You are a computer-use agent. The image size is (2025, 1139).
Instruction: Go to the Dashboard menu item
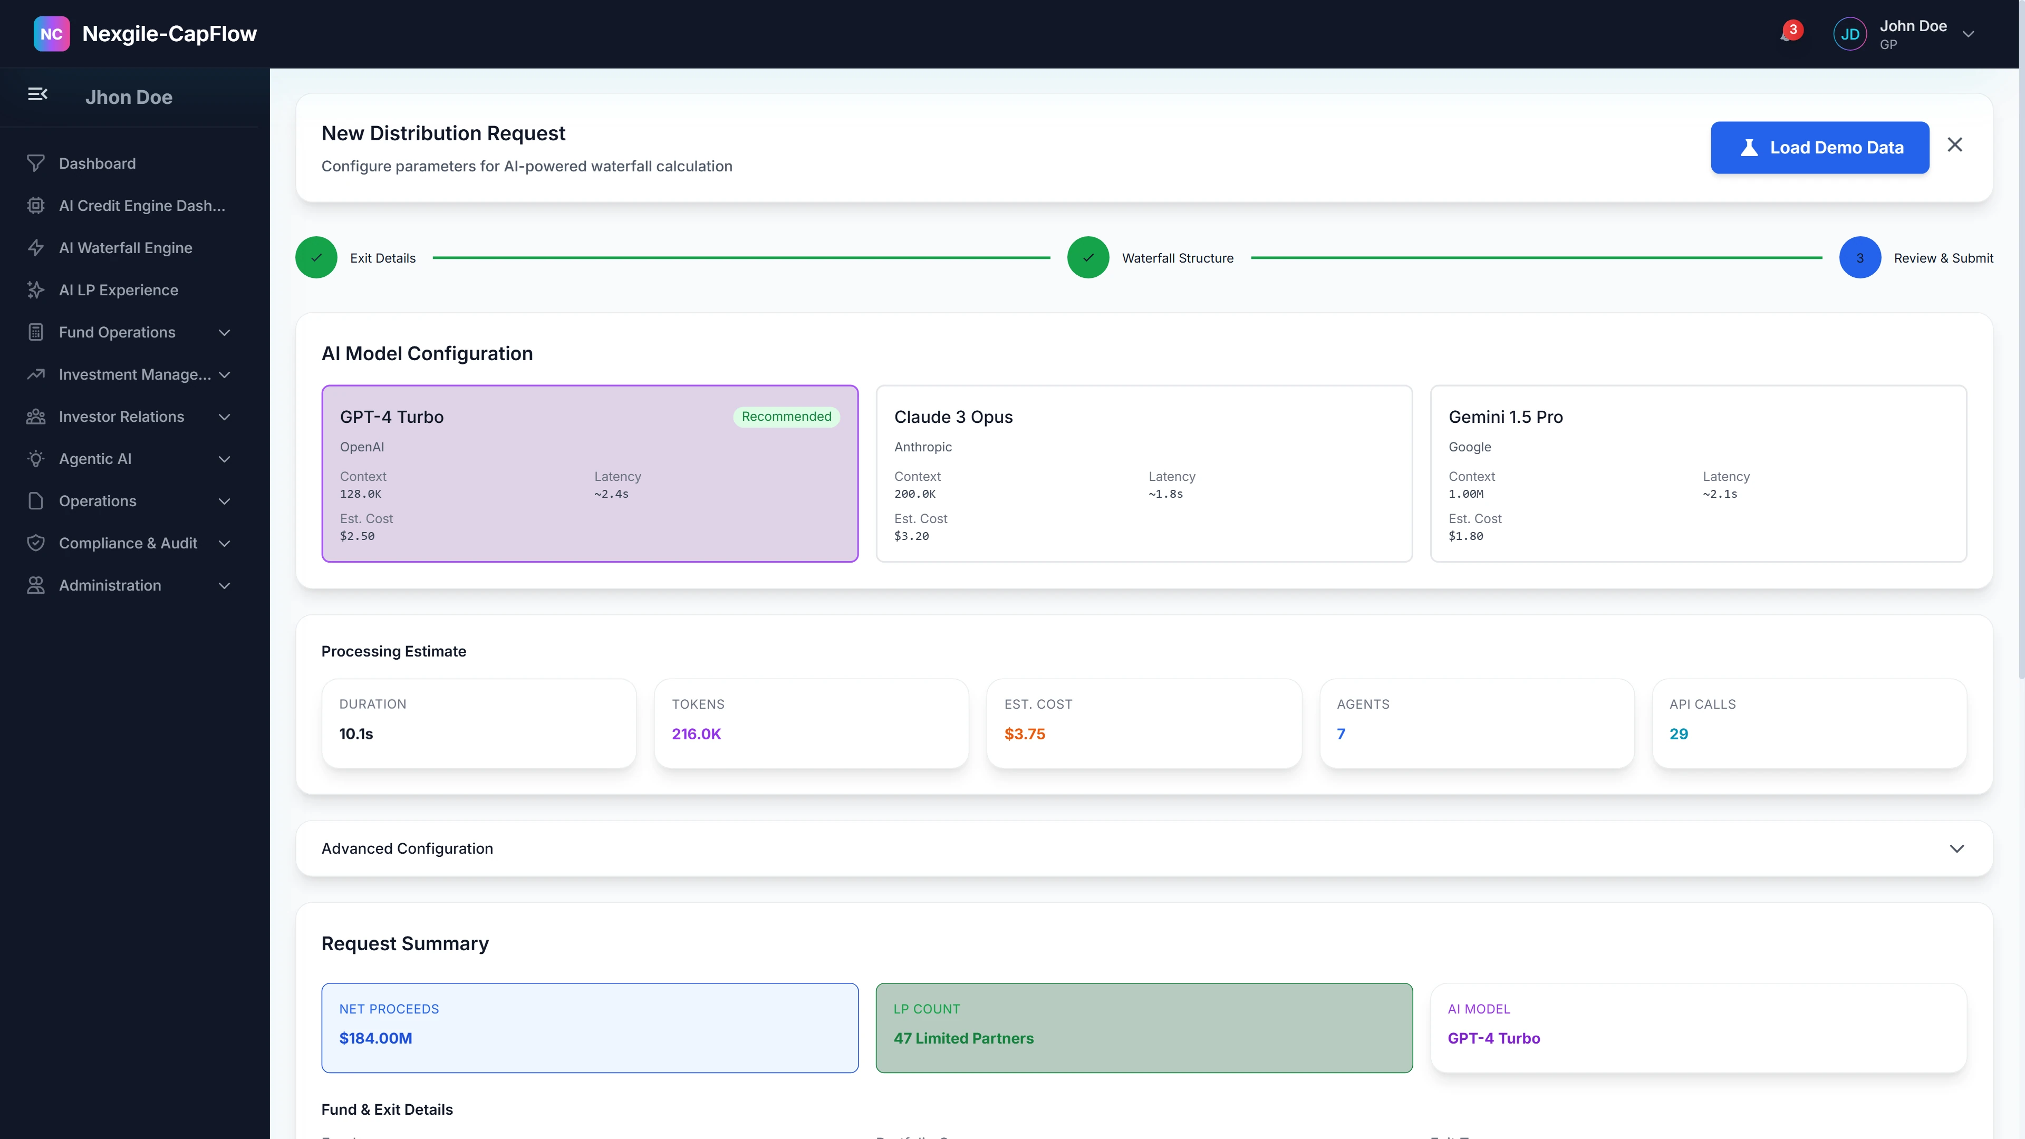coord(97,163)
